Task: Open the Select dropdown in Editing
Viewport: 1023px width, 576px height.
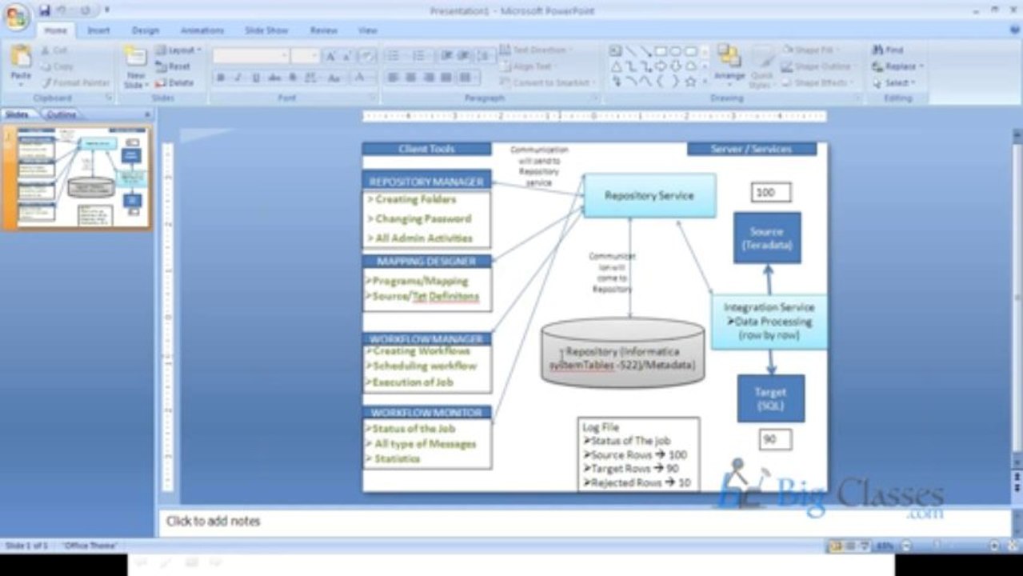Action: (894, 82)
